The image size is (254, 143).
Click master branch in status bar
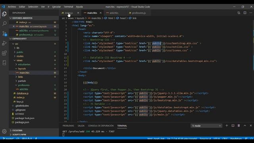[x=8, y=139]
